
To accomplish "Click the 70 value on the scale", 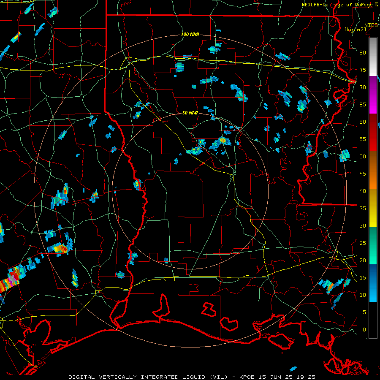I will click(363, 87).
